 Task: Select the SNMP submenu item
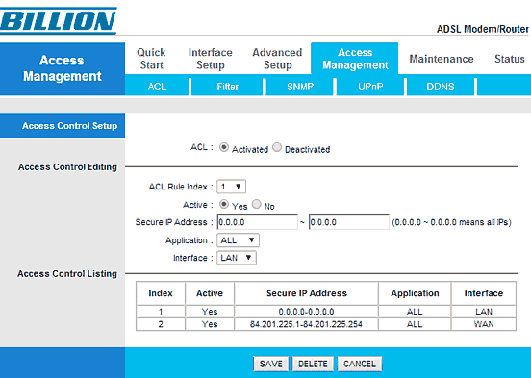(300, 87)
